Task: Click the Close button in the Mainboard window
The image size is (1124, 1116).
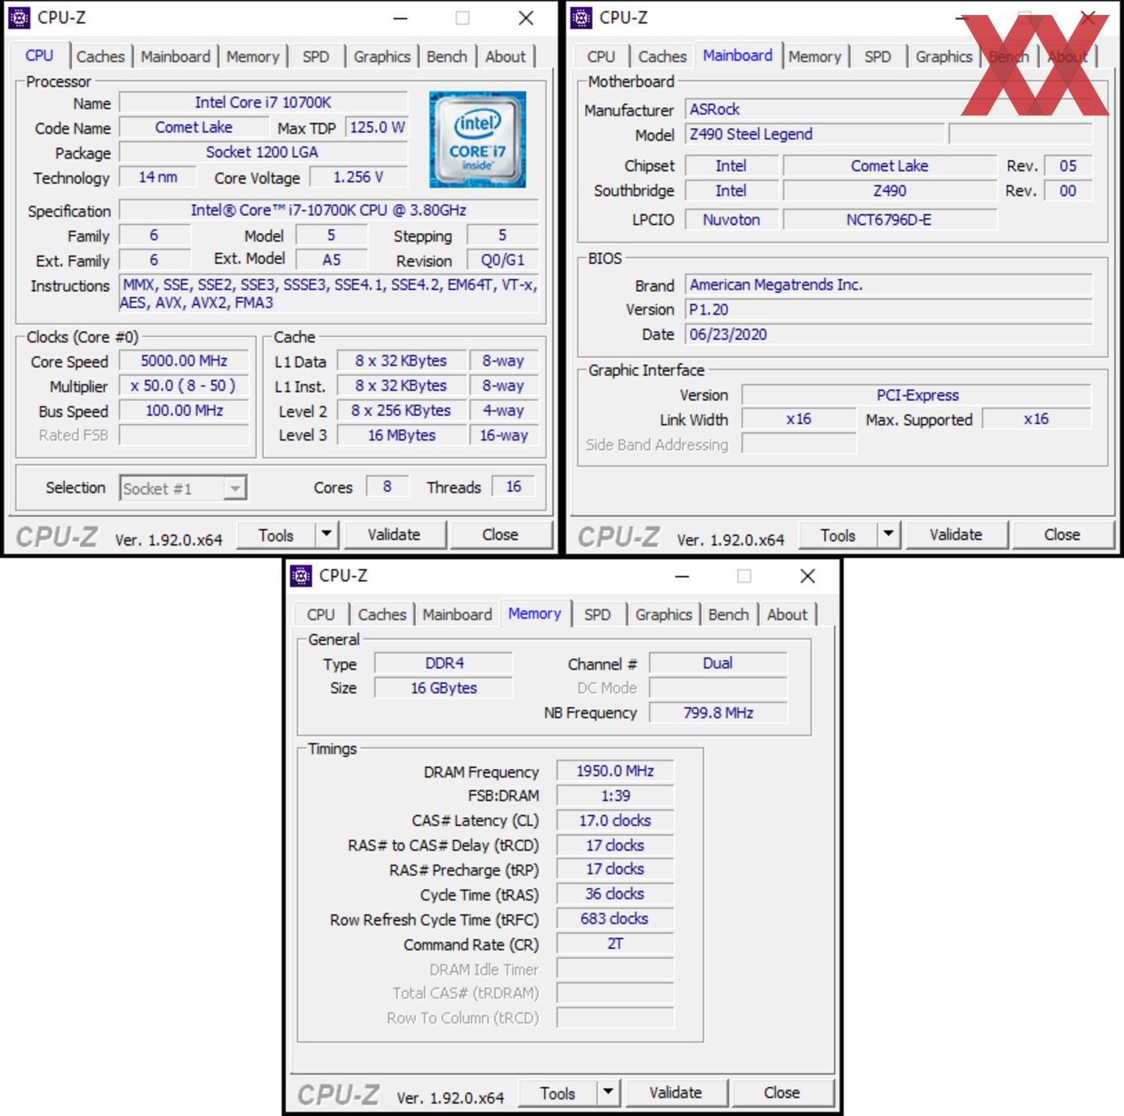Action: (1063, 535)
